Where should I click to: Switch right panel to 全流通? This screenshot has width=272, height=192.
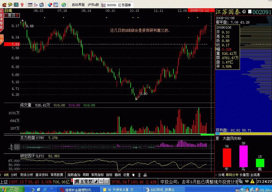click(x=255, y=175)
